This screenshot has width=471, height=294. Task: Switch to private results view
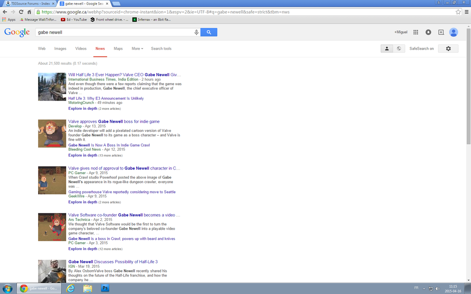click(387, 49)
